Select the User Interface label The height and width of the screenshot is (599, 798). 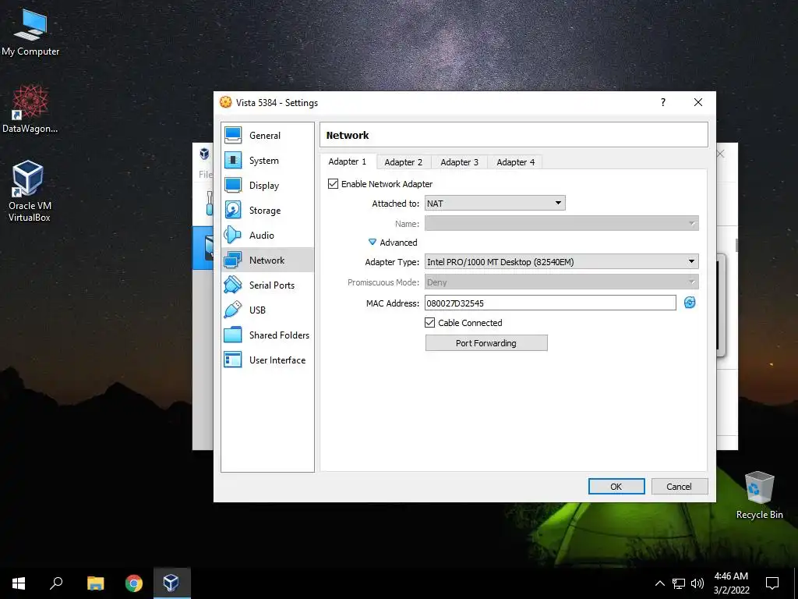coord(277,360)
